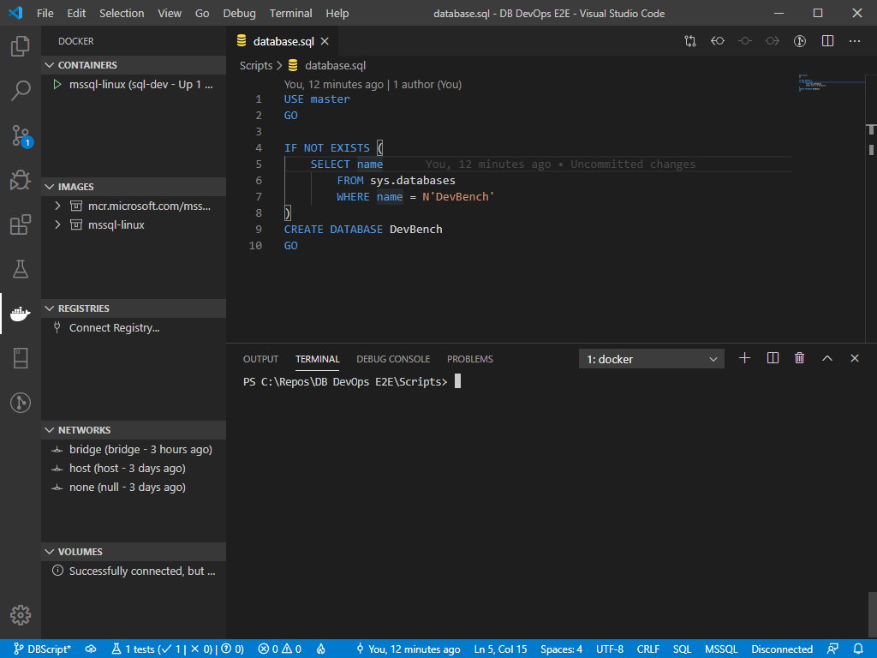Click Spaces: 4 indentation setting
877x658 pixels.
point(561,649)
